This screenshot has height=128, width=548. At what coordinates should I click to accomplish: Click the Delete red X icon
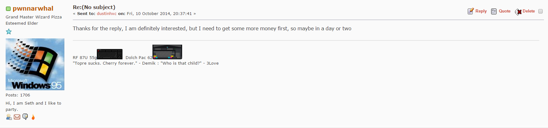(x=518, y=12)
